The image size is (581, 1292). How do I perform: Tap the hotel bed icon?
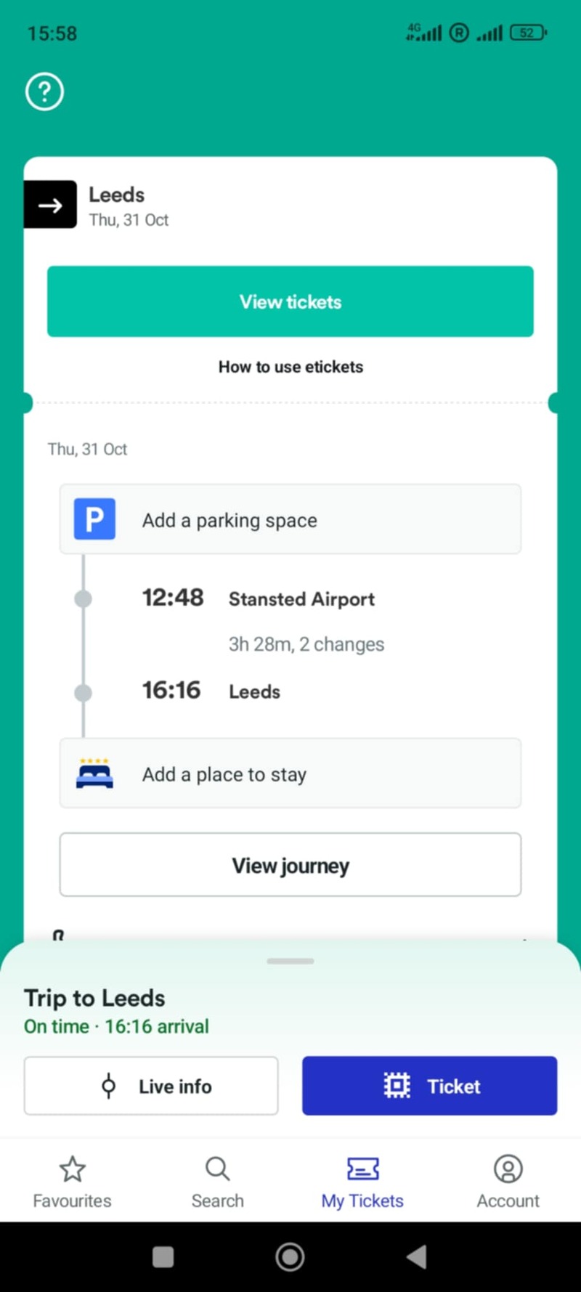(x=94, y=773)
